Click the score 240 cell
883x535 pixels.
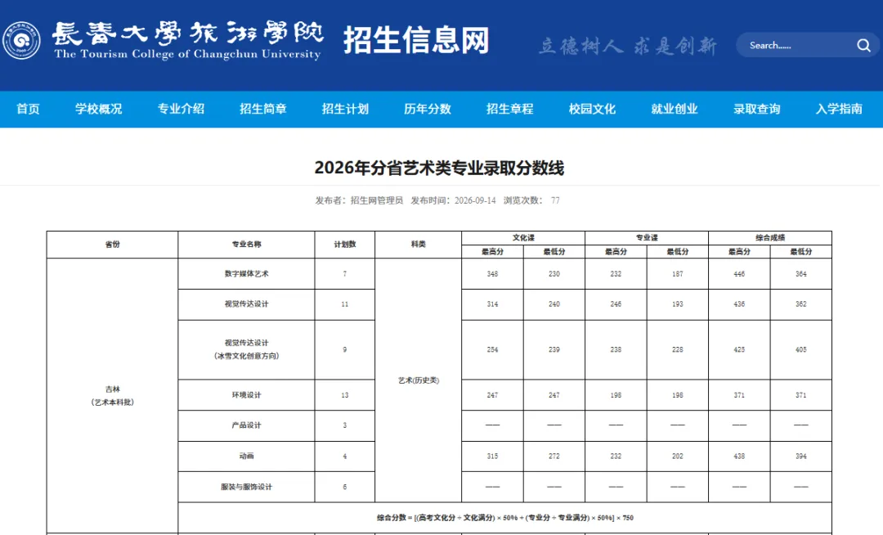coord(554,304)
